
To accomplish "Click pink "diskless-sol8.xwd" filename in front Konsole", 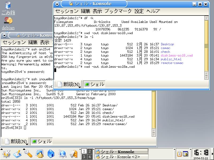I will click(177, 55).
